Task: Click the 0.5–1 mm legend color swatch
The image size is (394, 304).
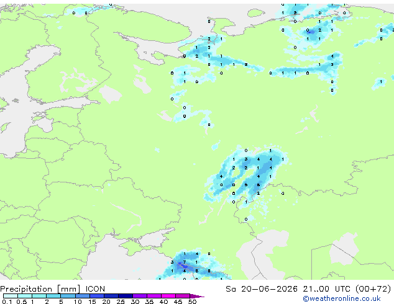Action: pyautogui.click(x=25, y=296)
